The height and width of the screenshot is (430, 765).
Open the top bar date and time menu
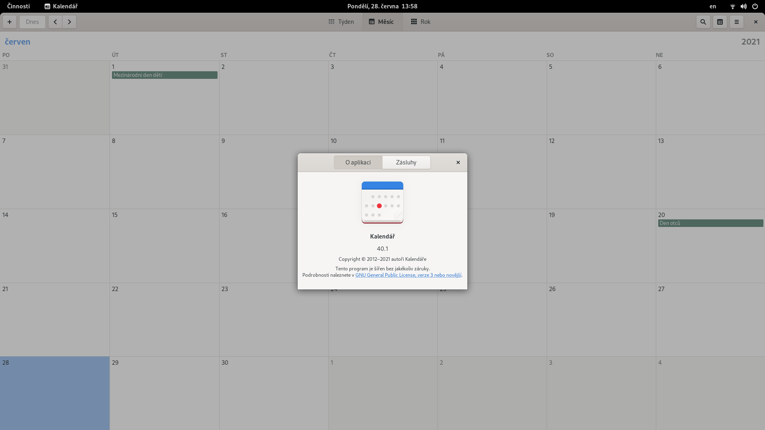[382, 6]
